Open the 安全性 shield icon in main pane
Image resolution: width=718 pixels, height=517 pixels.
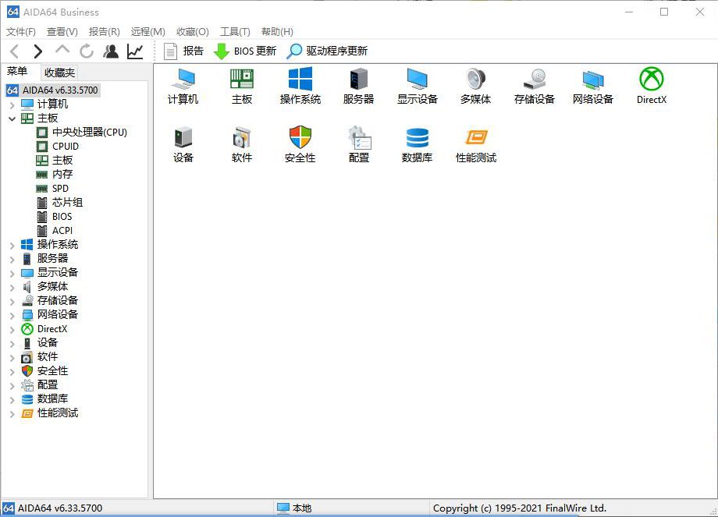coord(300,144)
